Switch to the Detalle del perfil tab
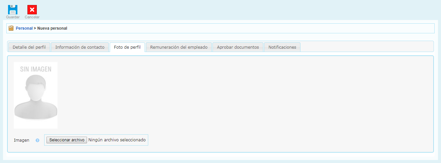Image resolution: width=441 pixels, height=163 pixels. click(x=29, y=47)
